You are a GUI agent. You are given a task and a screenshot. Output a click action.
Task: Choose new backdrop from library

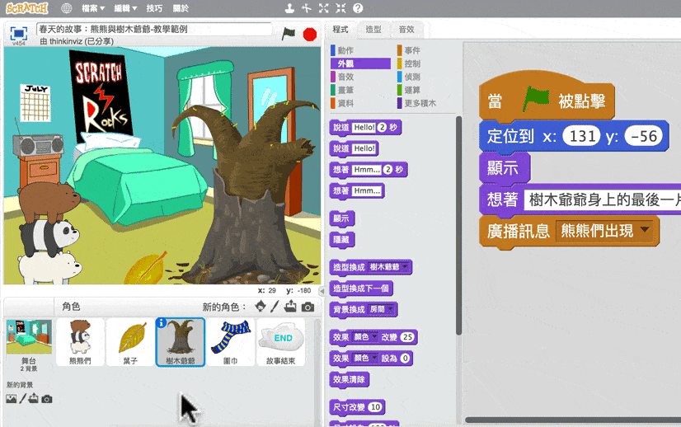click(x=12, y=398)
